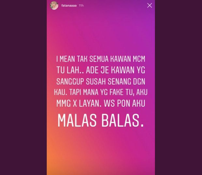
Task: Click the line starting with I MEAN TAK SEMUA
Action: tap(101, 59)
